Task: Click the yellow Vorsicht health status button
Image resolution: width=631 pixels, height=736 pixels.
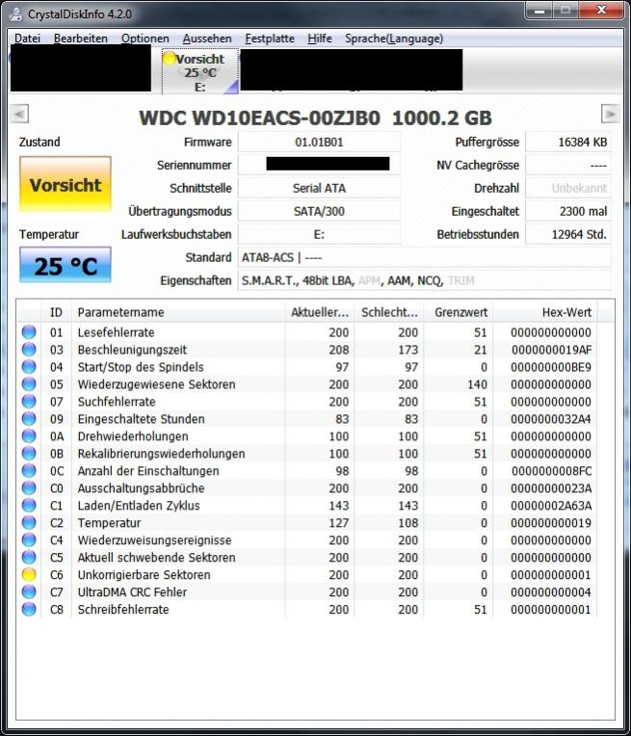Action: (x=66, y=184)
